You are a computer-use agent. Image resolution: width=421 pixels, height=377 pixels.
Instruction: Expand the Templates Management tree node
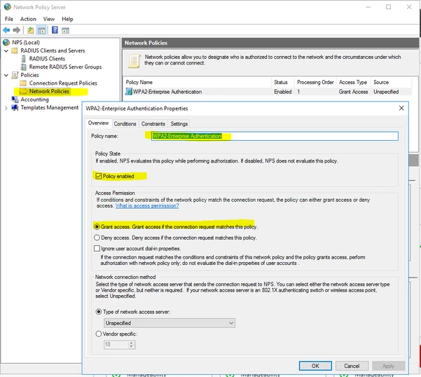6,108
